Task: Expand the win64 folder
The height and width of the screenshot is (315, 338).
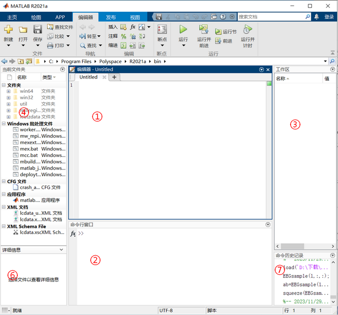Action: point(8,91)
